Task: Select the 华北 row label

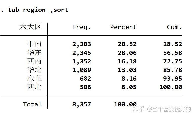Action: 34,70
